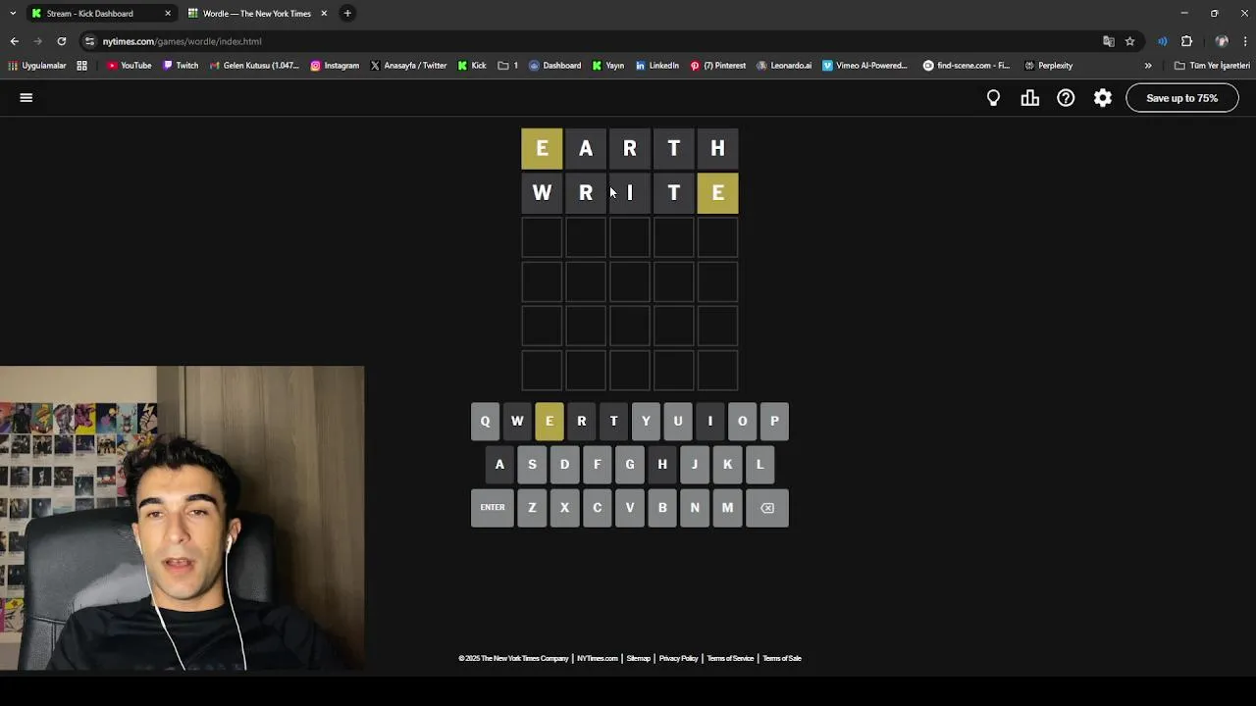Tap the D key on Wordle keyboard
This screenshot has width=1256, height=706.
pyautogui.click(x=564, y=465)
